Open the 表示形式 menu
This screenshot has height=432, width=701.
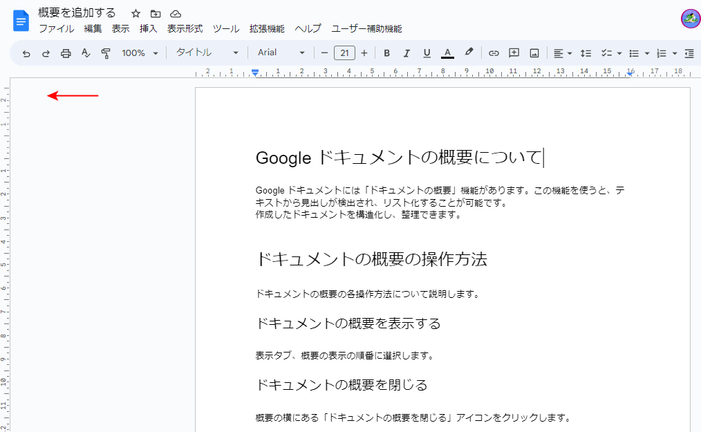coord(185,28)
